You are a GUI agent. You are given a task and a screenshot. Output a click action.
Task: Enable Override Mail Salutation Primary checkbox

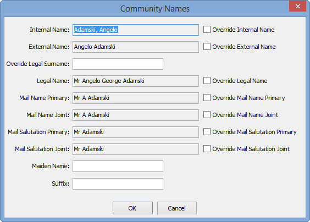point(207,132)
